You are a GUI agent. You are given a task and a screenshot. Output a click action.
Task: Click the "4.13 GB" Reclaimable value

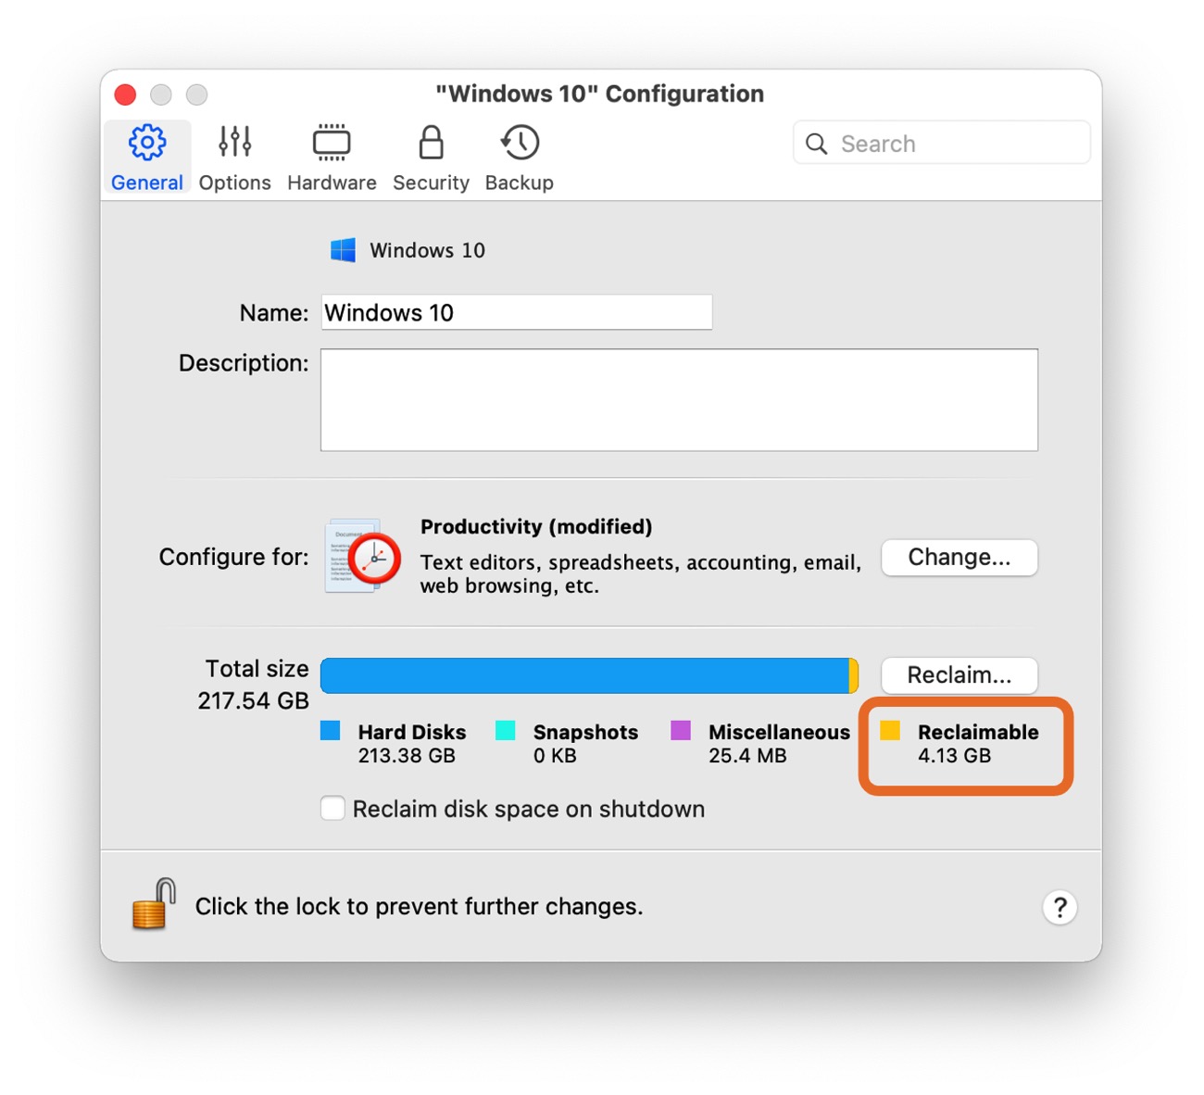pyautogui.click(x=954, y=755)
